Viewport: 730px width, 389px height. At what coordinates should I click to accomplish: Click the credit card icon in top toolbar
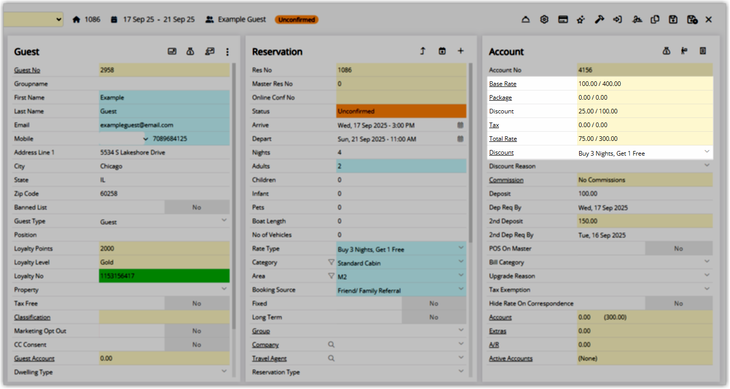(563, 19)
